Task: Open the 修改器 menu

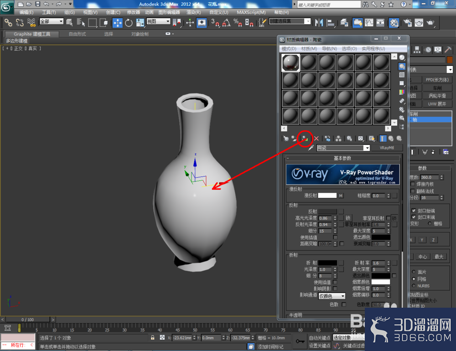Action: tap(134, 12)
